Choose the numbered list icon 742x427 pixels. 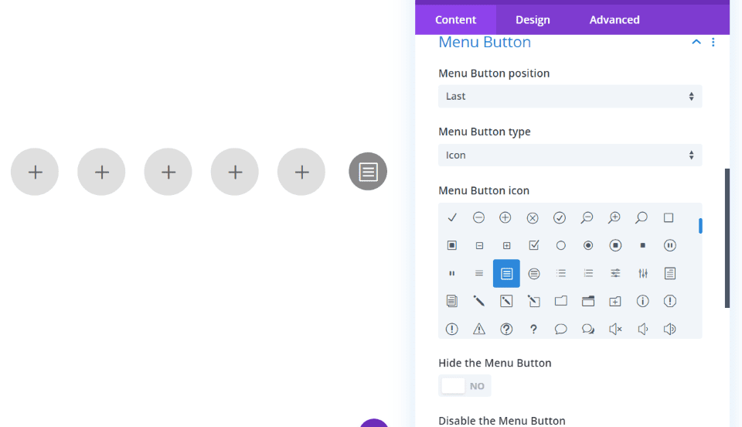click(588, 273)
